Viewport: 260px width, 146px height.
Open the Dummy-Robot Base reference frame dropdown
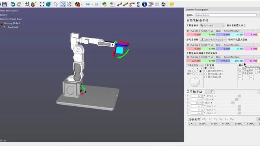(x=213, y=40)
